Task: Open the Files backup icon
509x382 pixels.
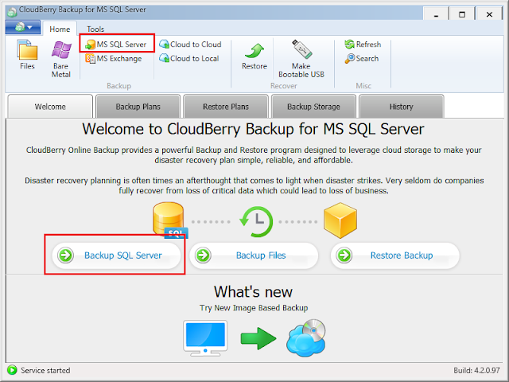Action: point(27,55)
